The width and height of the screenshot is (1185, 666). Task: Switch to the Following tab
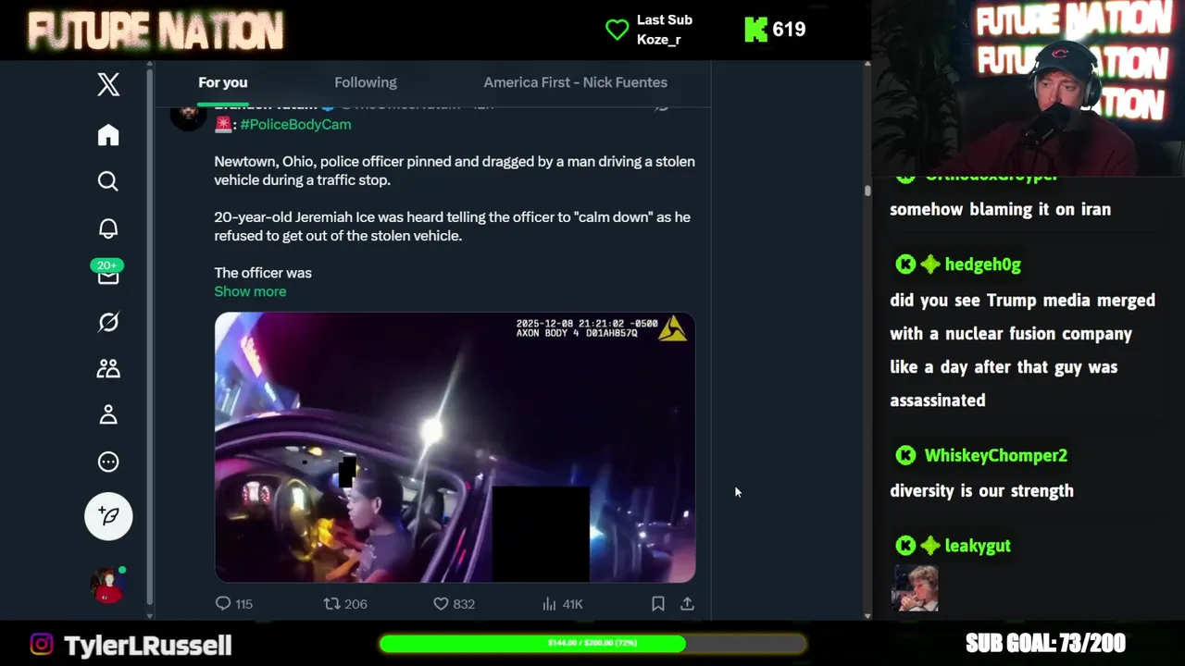[x=366, y=82]
